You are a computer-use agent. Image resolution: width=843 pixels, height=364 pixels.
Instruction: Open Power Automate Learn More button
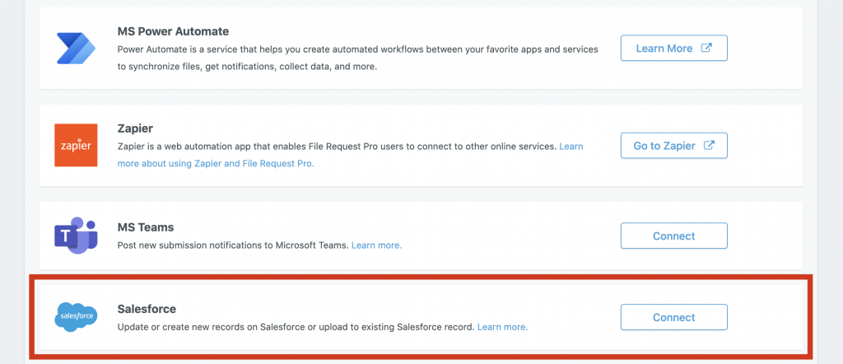click(x=673, y=48)
